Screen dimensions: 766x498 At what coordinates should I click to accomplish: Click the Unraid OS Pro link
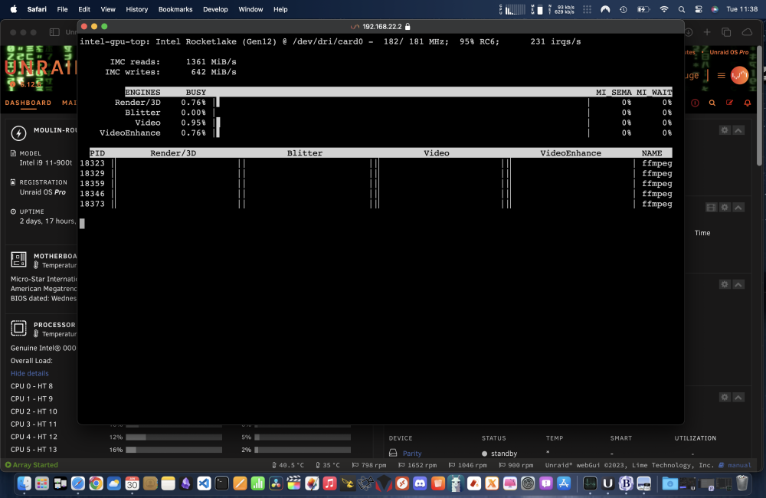729,52
